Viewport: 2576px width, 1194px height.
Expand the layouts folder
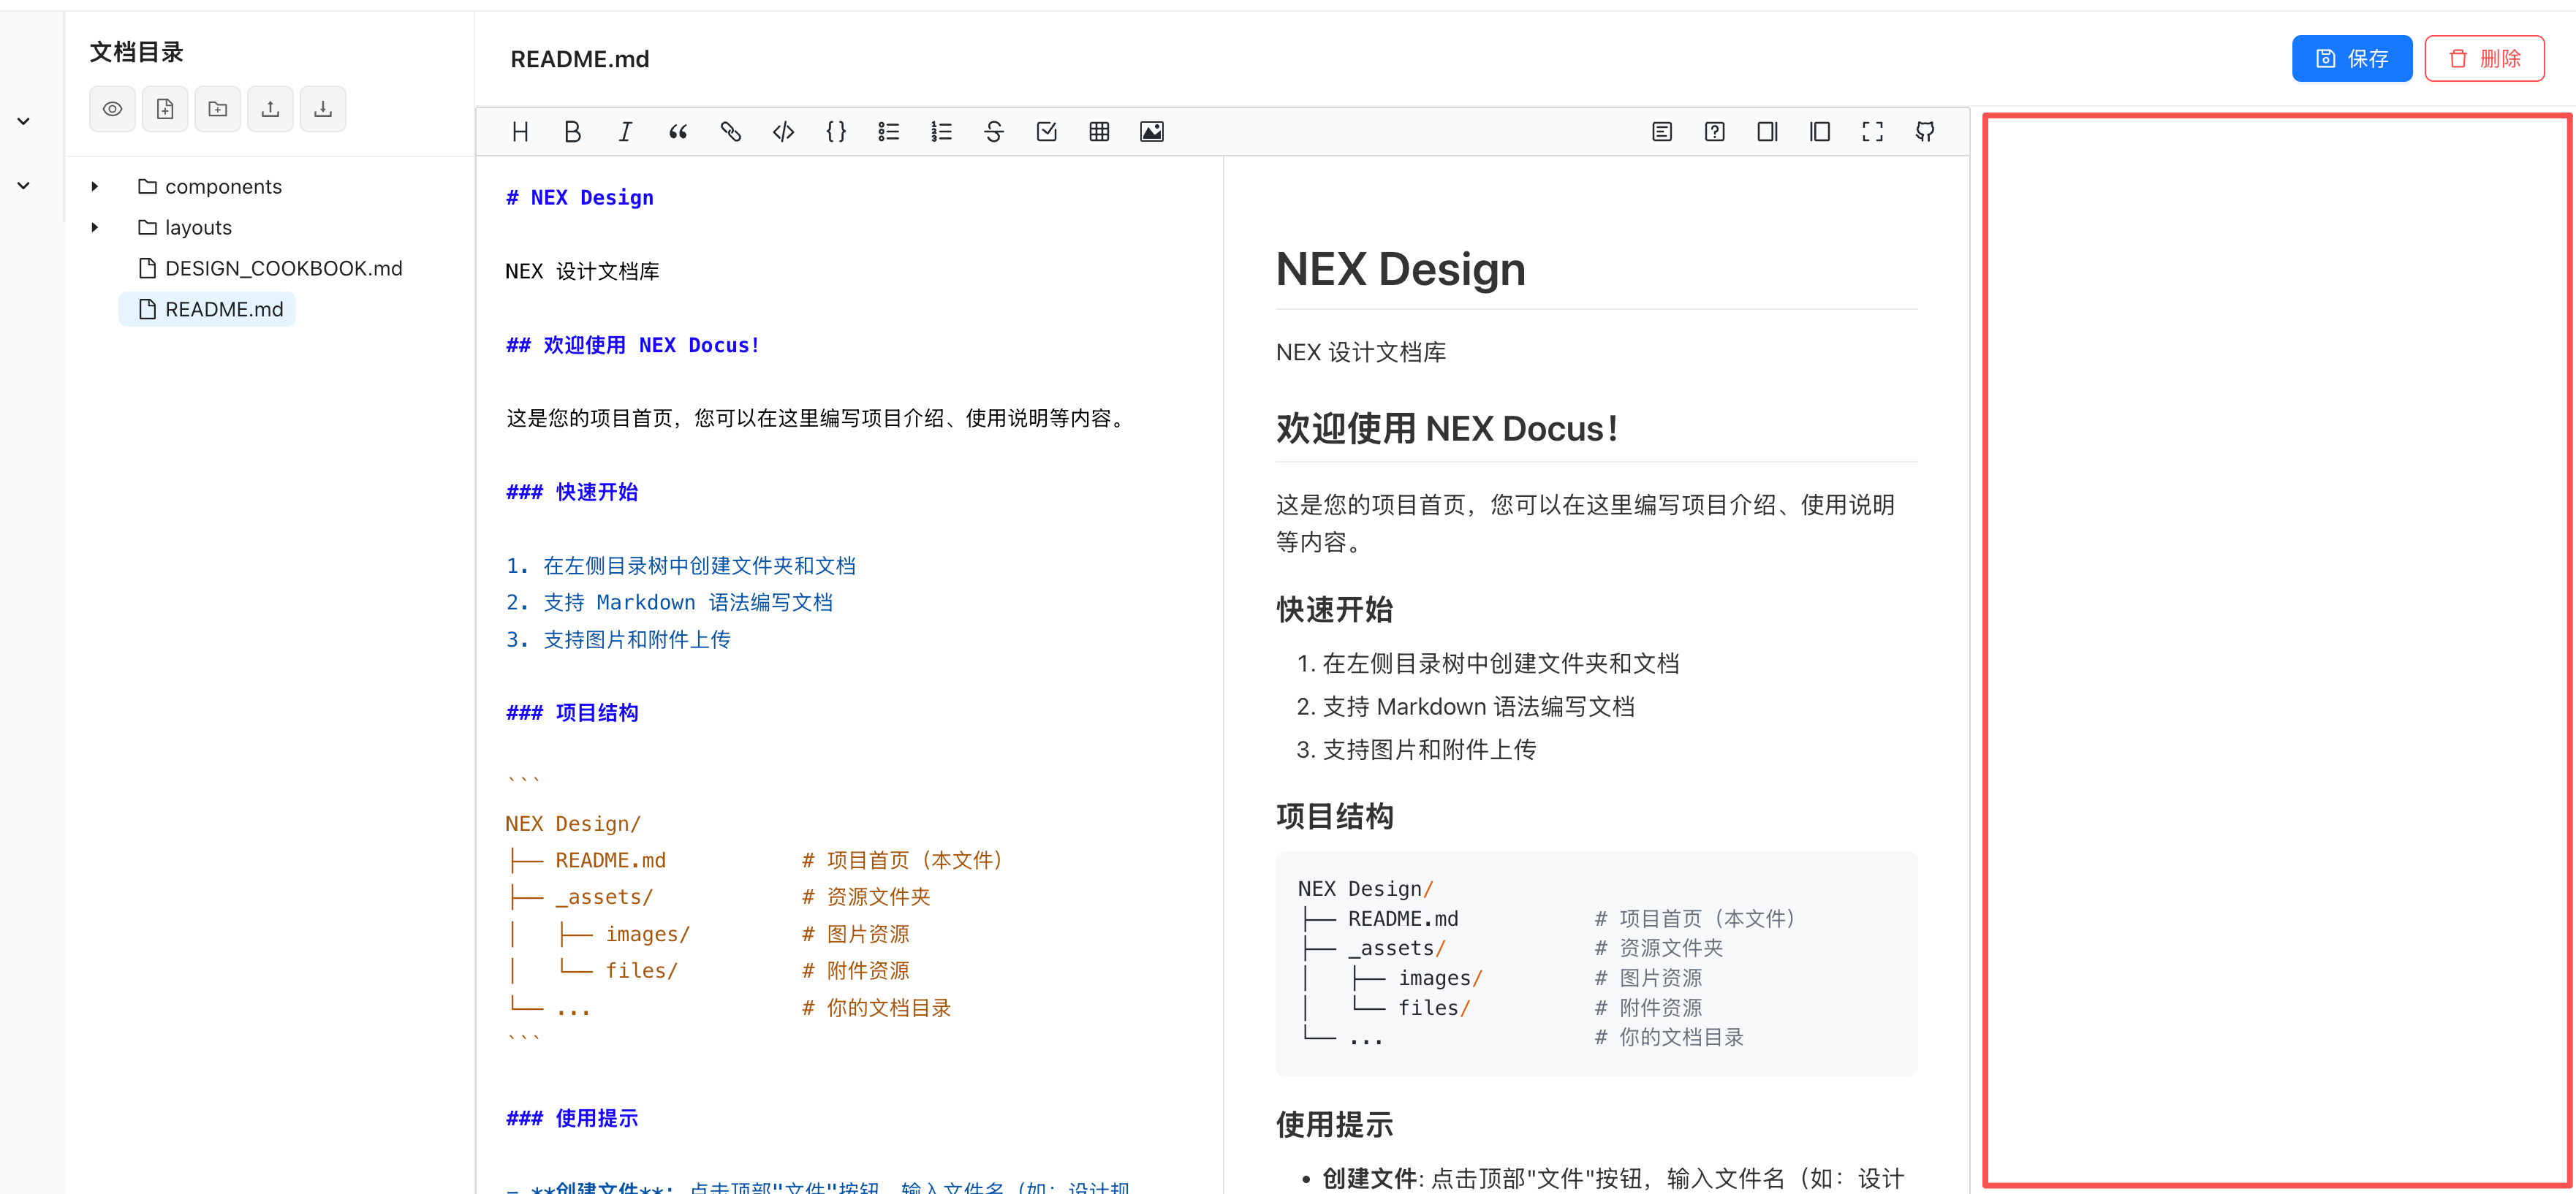(95, 228)
